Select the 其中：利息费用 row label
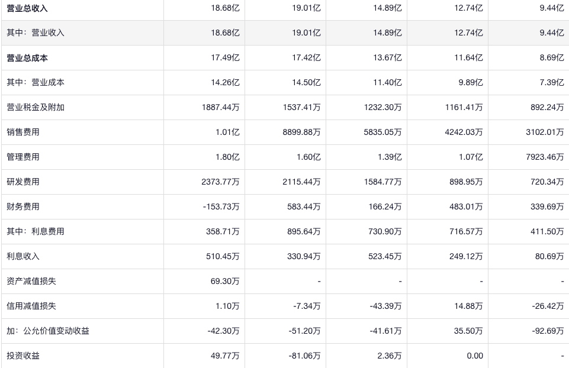The image size is (569, 368). pos(36,232)
